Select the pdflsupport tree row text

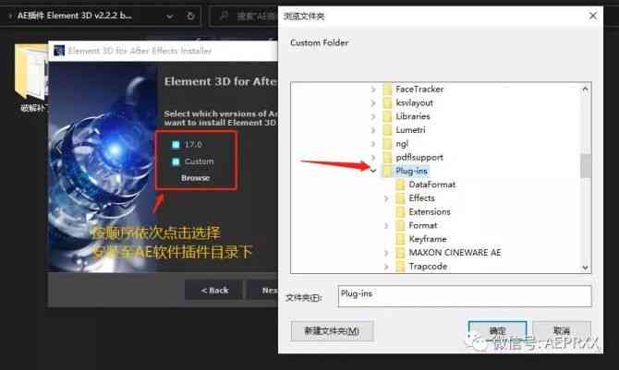point(419,158)
